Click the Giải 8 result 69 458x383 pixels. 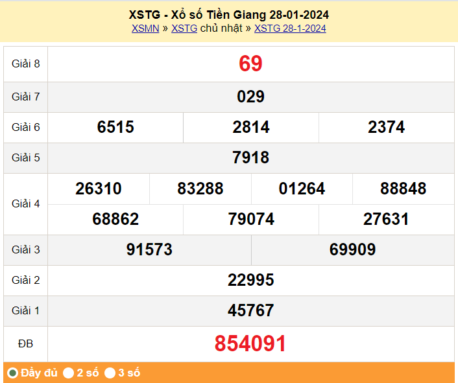click(250, 64)
